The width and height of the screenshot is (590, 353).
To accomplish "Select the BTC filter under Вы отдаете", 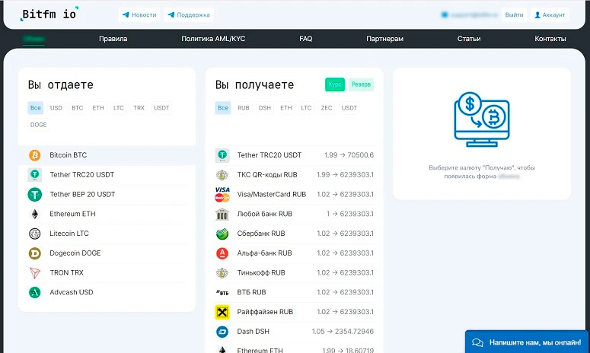I will tap(78, 108).
